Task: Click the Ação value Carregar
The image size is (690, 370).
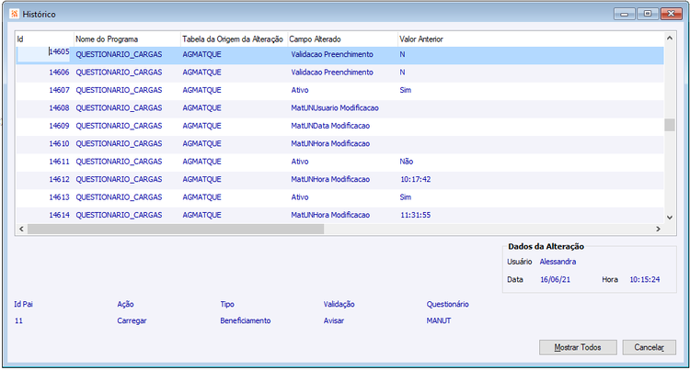Action: coord(132,320)
